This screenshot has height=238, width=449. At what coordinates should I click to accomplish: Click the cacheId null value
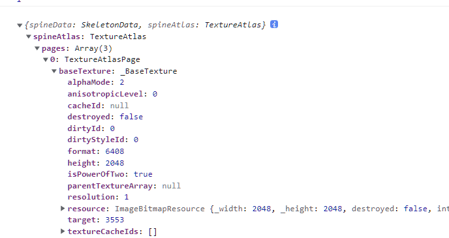point(119,106)
